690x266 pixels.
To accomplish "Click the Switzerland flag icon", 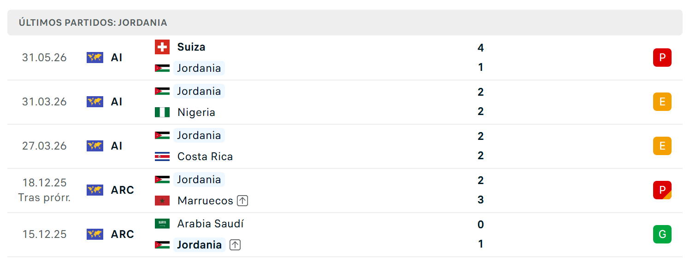I will click(162, 47).
